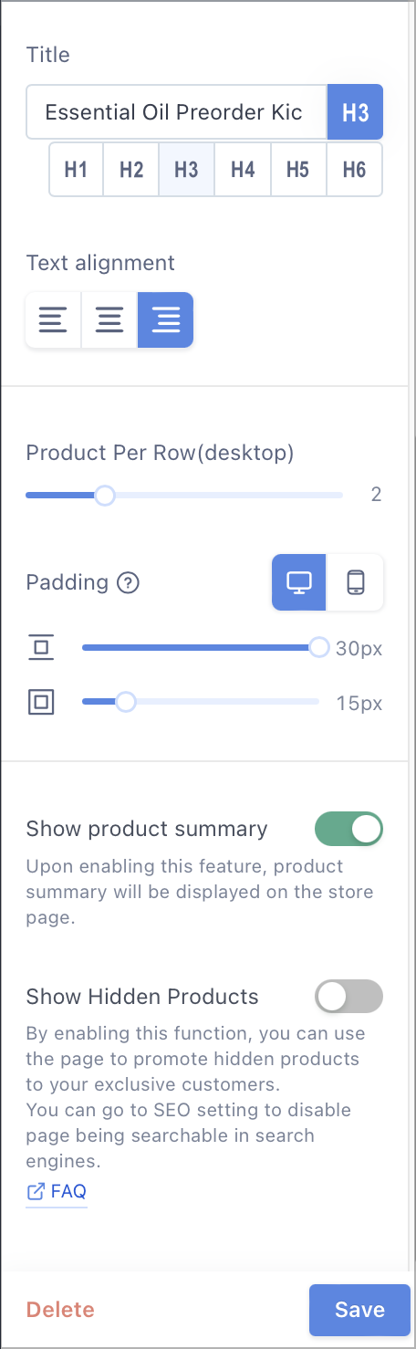Select center text alignment icon
This screenshot has width=416, height=1349.
coord(109,320)
